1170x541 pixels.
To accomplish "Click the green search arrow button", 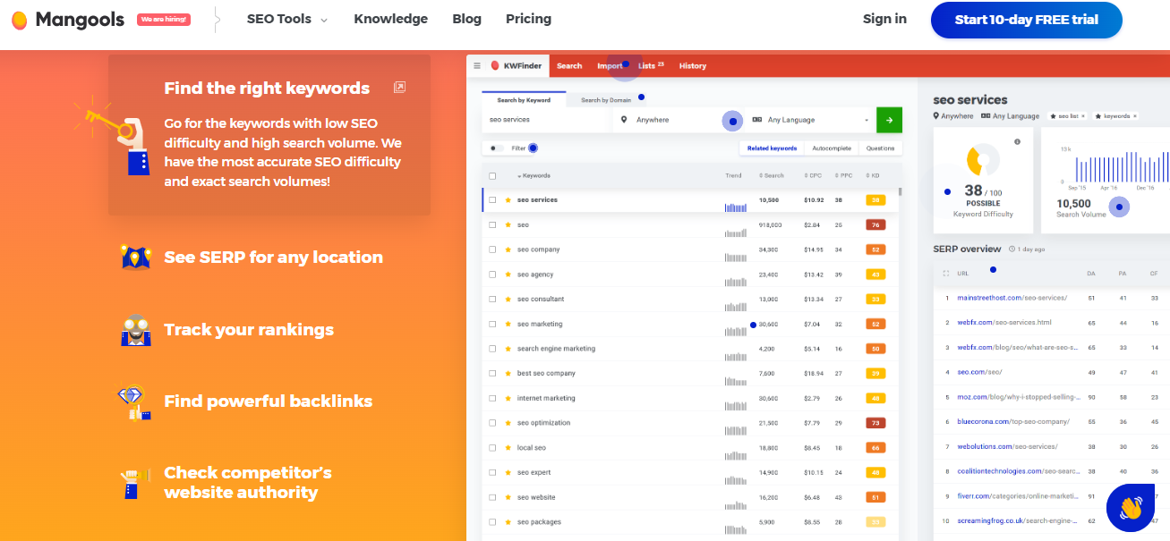I will click(x=889, y=120).
